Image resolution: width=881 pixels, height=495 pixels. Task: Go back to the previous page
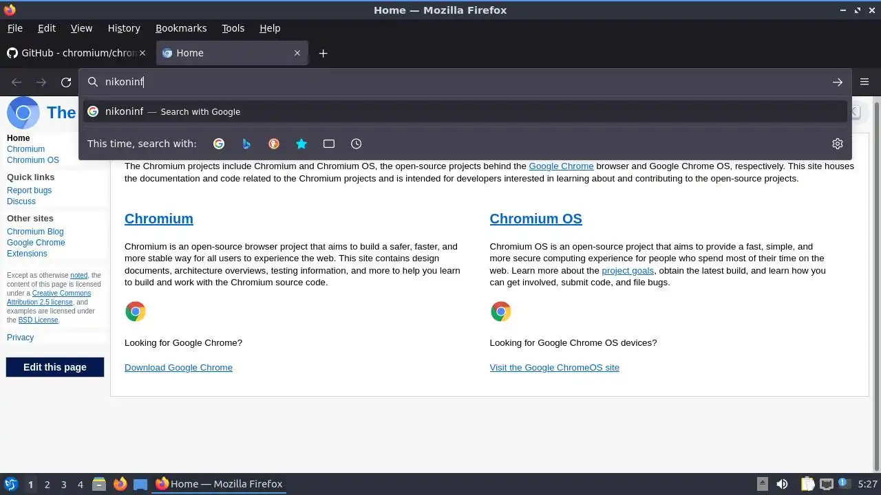click(17, 82)
